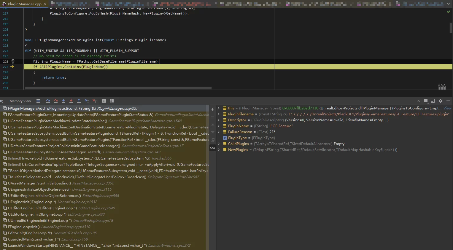Open the Evaluate Expression calculator icon
453x250 pixels.
click(x=104, y=101)
